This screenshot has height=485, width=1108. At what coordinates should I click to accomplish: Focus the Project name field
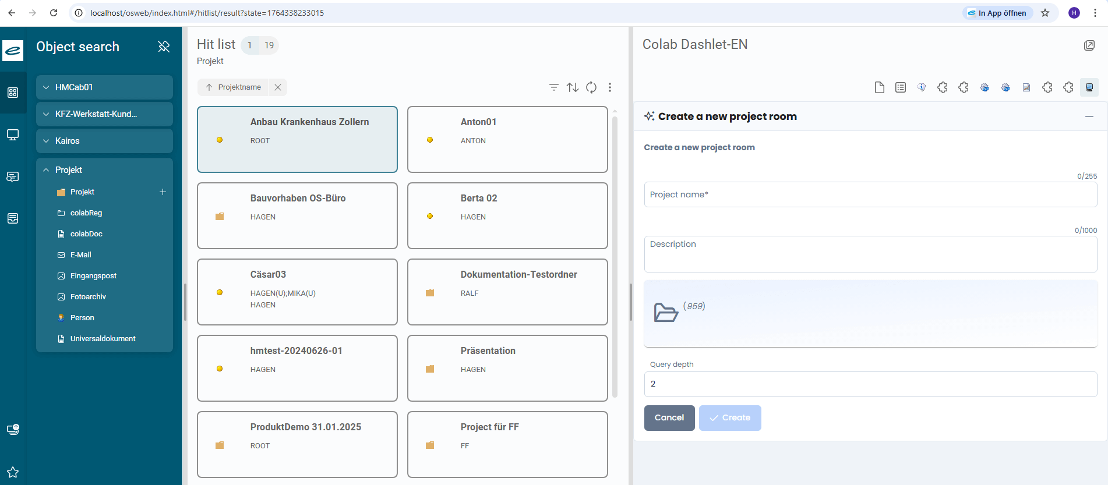pyautogui.click(x=870, y=194)
